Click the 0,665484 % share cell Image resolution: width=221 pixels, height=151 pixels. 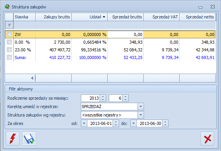pyautogui.click(x=90, y=42)
